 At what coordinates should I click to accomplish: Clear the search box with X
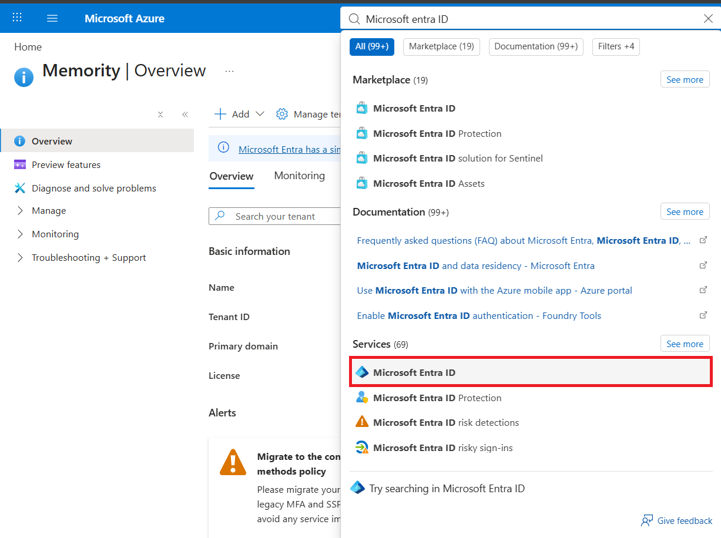click(708, 19)
